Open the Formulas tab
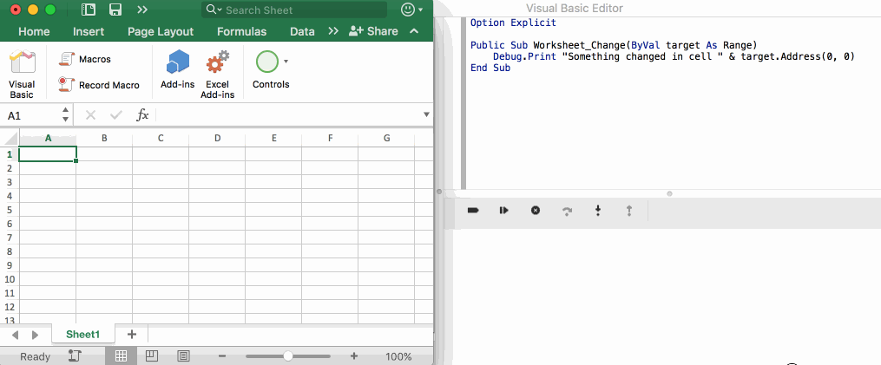Viewport: 881px width, 365px height. click(x=241, y=31)
